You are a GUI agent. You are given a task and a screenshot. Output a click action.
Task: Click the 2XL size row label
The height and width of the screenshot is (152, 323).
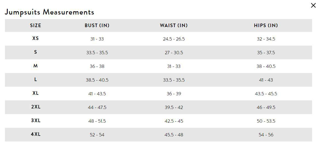36,107
